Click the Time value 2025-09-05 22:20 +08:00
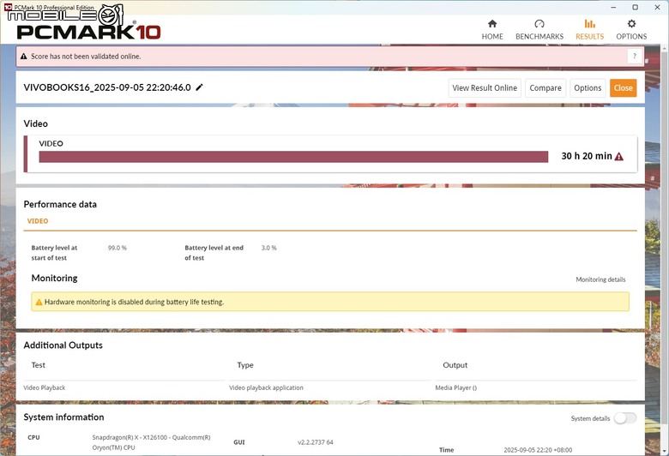Screen dimensions: 669x456 [x=538, y=450]
